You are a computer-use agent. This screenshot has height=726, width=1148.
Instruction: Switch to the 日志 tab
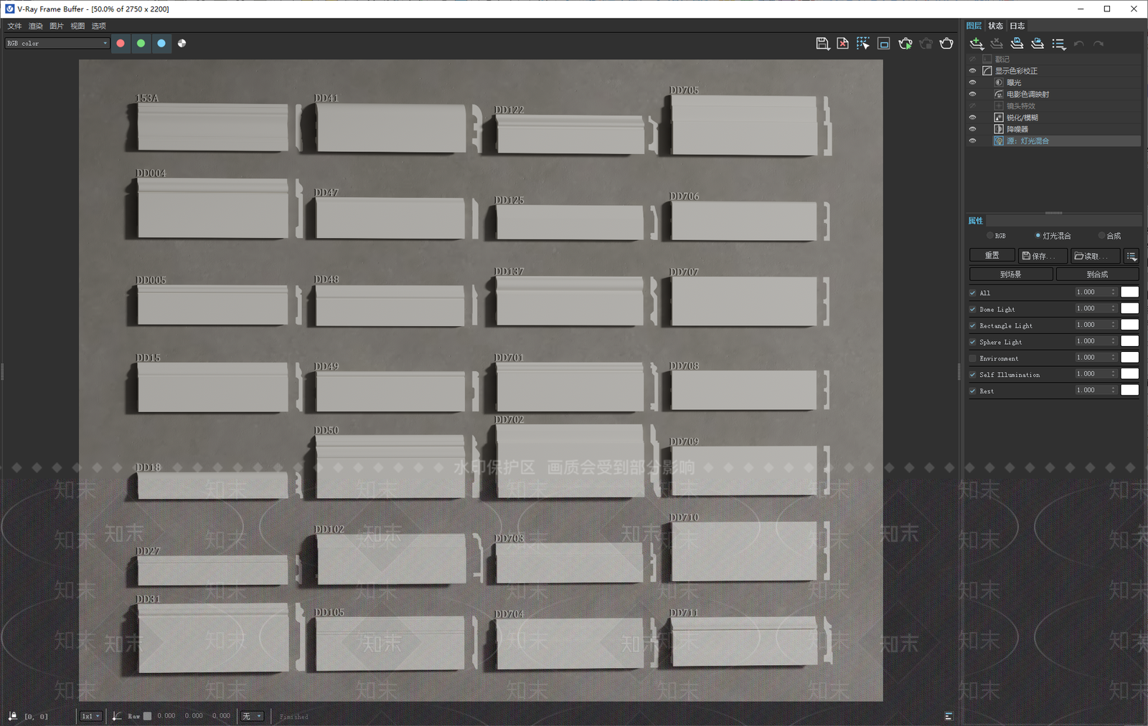point(1017,26)
